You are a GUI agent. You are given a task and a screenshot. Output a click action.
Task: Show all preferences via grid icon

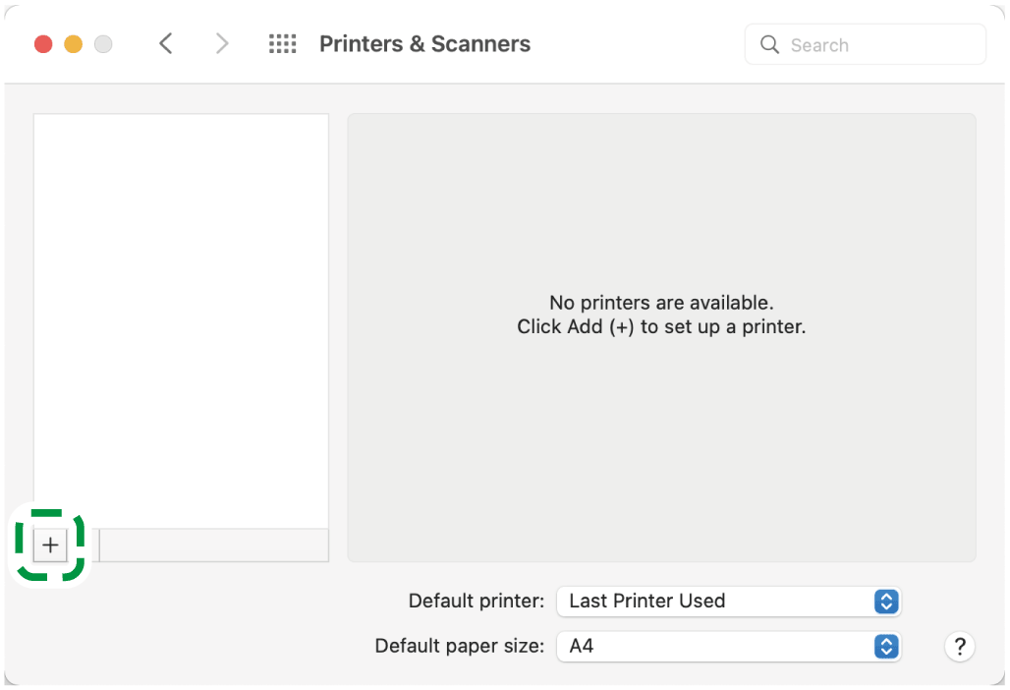[x=282, y=44]
